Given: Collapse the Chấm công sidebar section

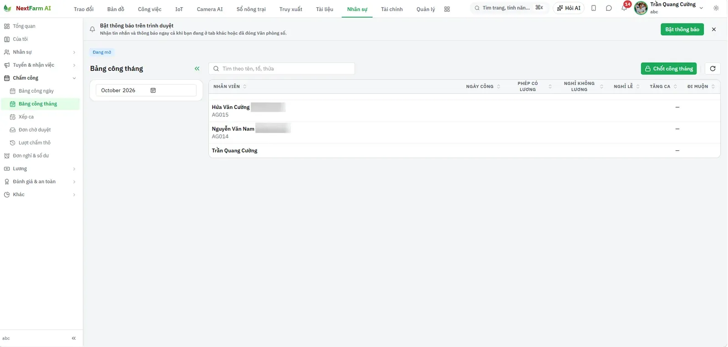Looking at the screenshot, I should pos(40,78).
